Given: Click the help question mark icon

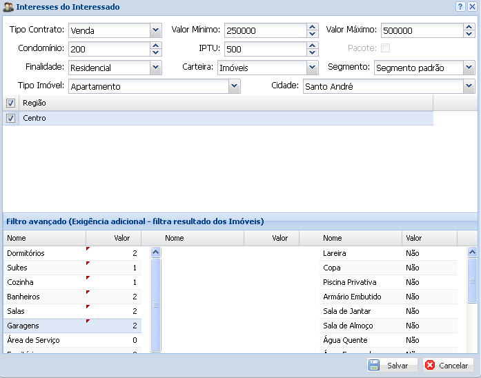Looking at the screenshot, I should click(460, 6).
